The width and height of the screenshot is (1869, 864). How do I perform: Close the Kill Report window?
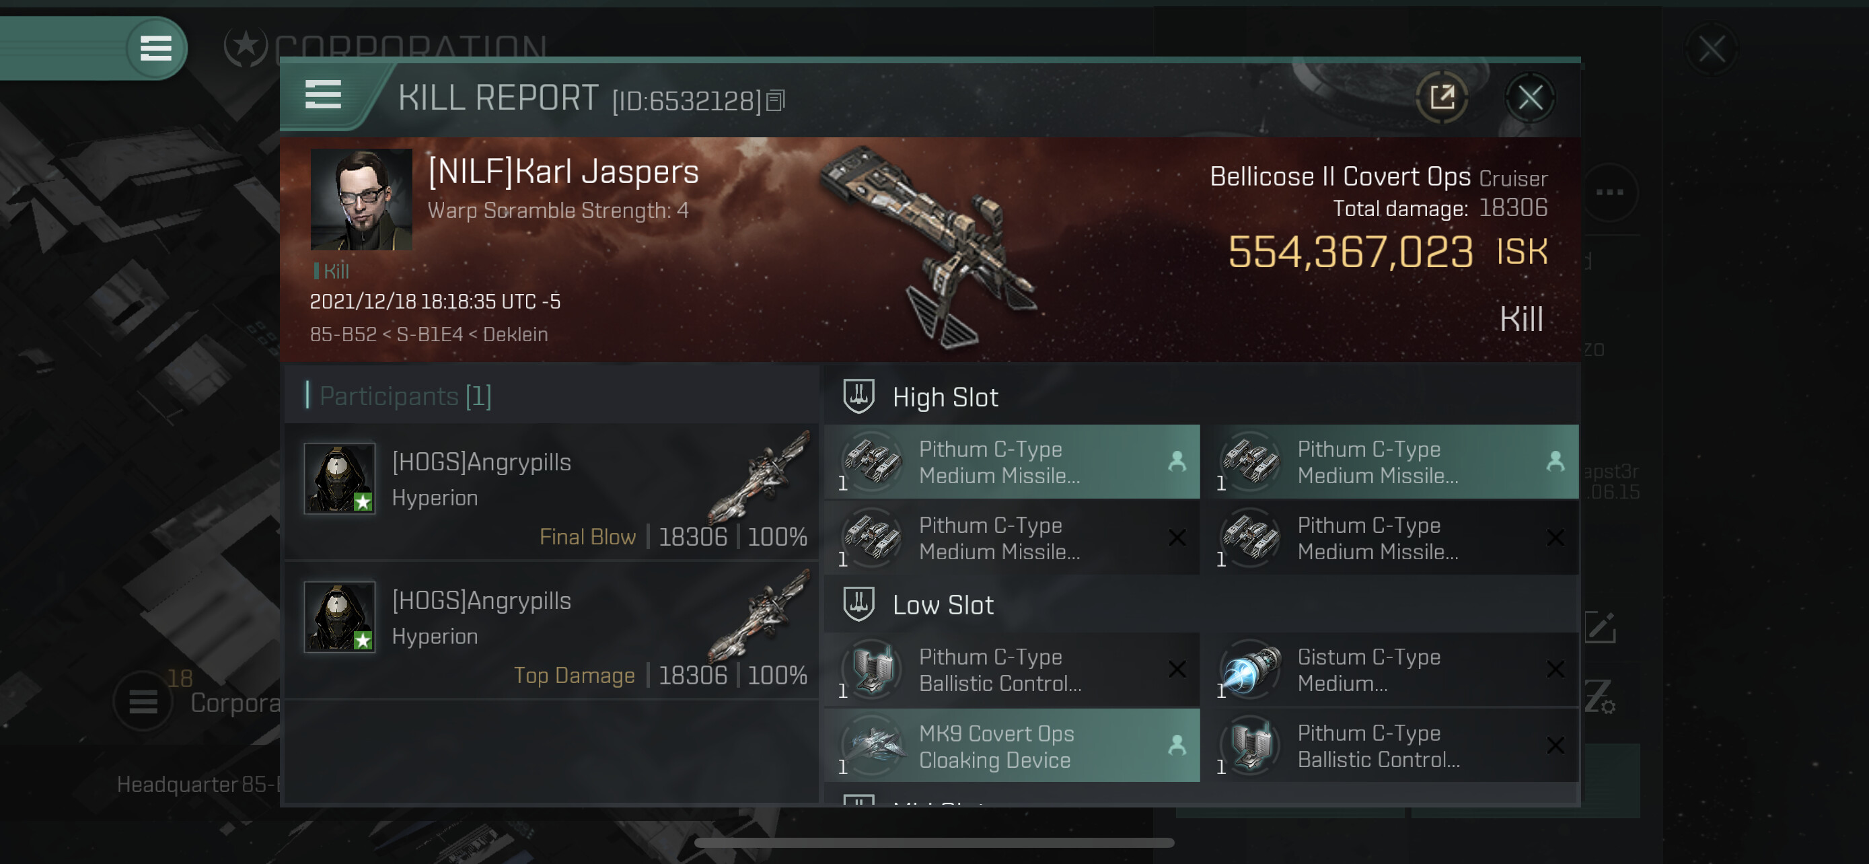click(1529, 97)
